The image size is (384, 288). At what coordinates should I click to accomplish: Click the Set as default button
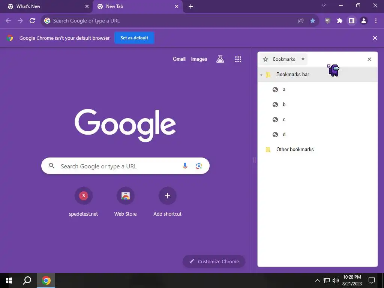point(134,38)
